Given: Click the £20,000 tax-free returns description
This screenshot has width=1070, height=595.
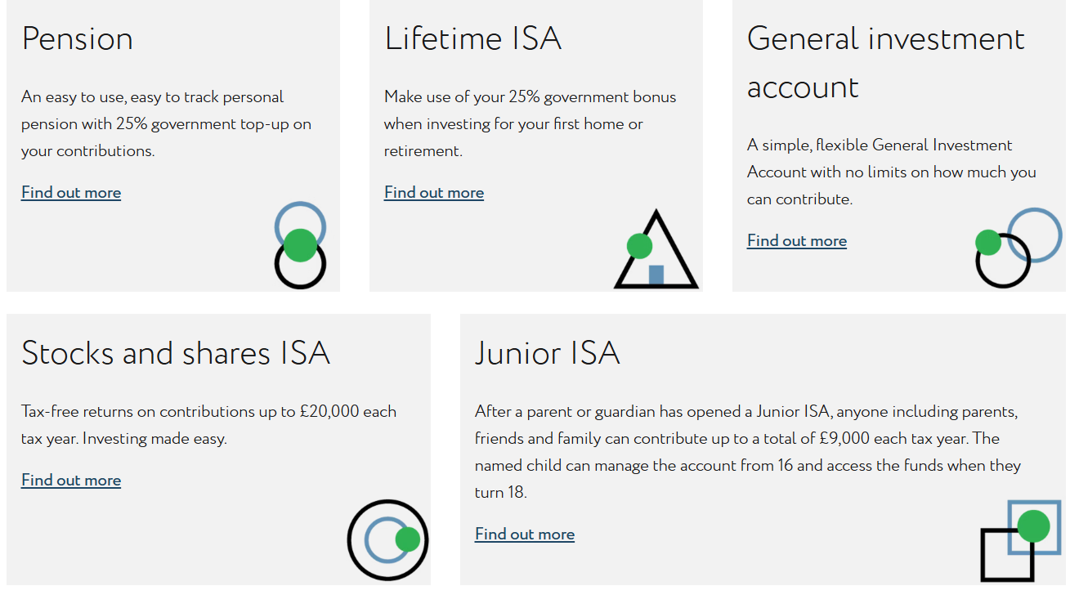Looking at the screenshot, I should pos(209,425).
